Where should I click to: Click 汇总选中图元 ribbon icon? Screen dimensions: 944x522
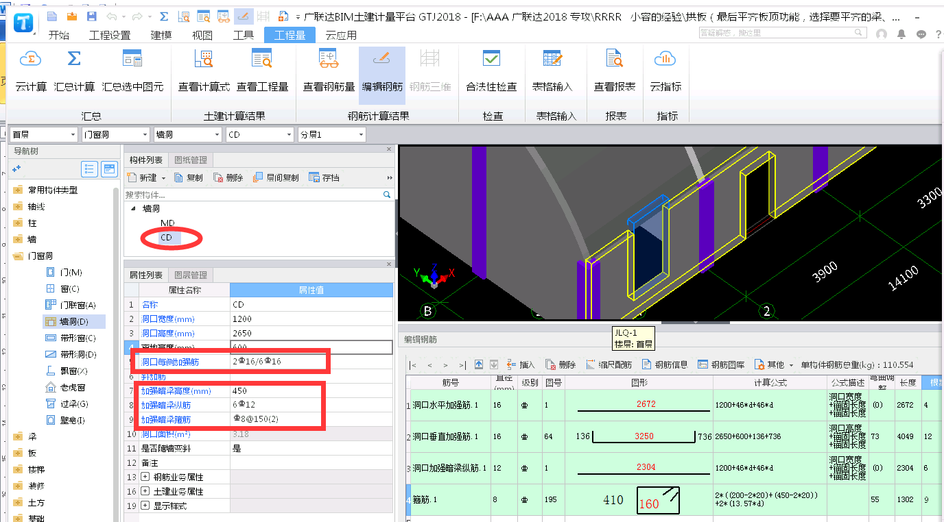pos(132,59)
